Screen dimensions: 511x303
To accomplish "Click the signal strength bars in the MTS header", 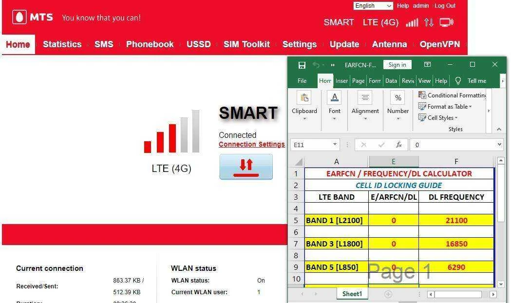I will coord(412,22).
